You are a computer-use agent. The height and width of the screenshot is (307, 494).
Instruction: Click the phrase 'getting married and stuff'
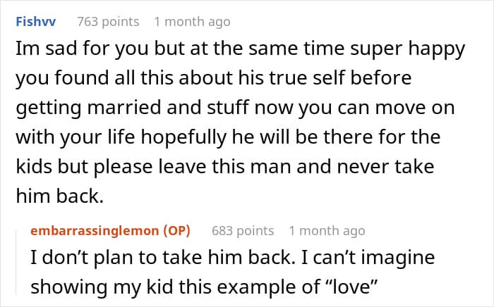click(x=133, y=108)
